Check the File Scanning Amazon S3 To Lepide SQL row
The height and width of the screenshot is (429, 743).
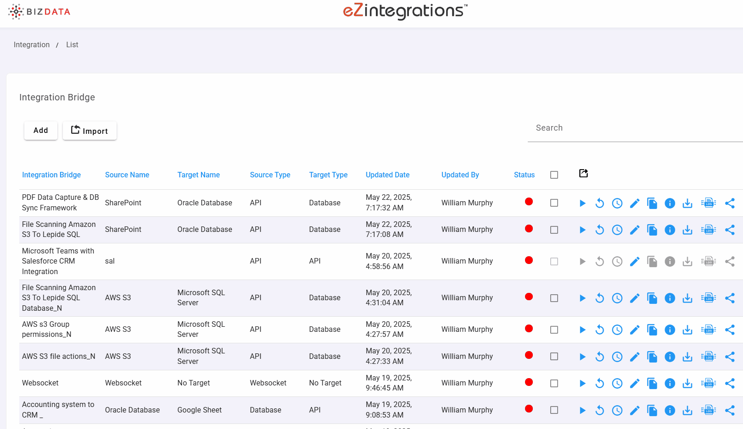click(x=554, y=230)
